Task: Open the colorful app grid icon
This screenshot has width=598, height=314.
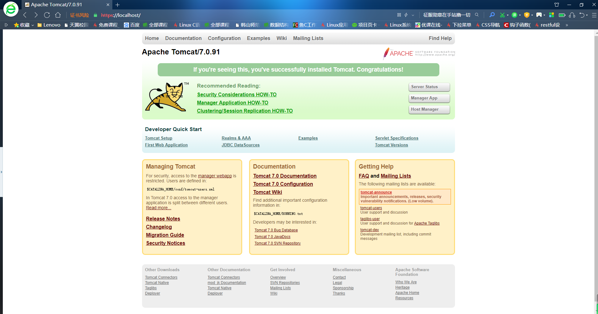Action: coord(551,15)
